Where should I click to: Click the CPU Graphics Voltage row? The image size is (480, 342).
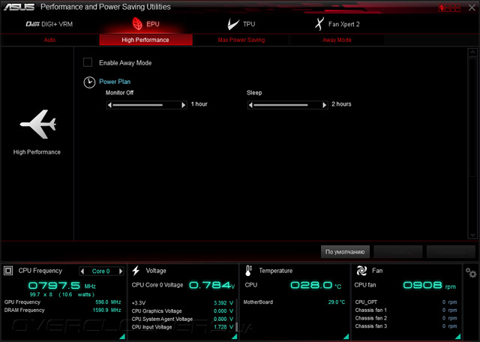click(x=182, y=311)
